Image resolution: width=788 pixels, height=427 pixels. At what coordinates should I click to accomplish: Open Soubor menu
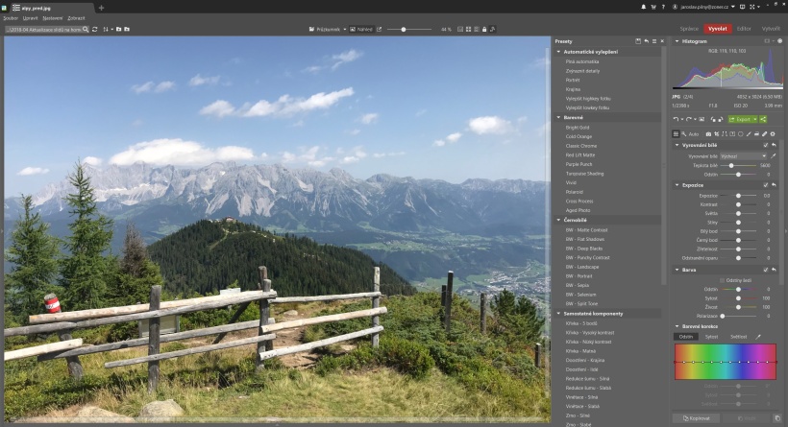pos(11,18)
